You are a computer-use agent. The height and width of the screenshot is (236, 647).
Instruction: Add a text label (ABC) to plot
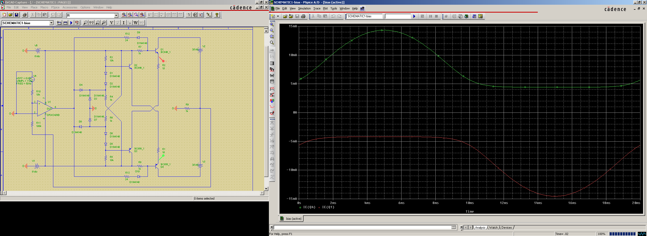(272, 101)
